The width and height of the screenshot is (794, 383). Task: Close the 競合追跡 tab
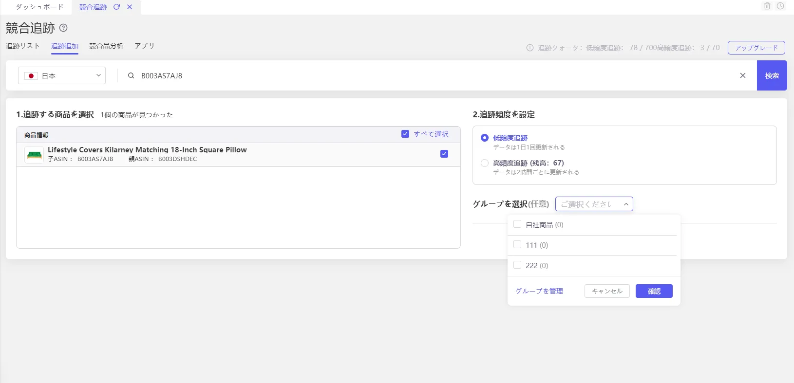pos(130,7)
